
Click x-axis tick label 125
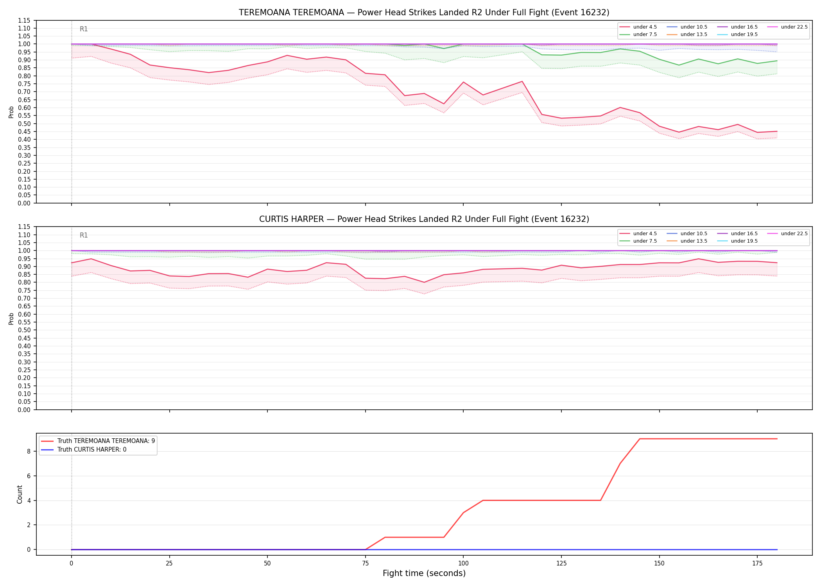point(561,564)
